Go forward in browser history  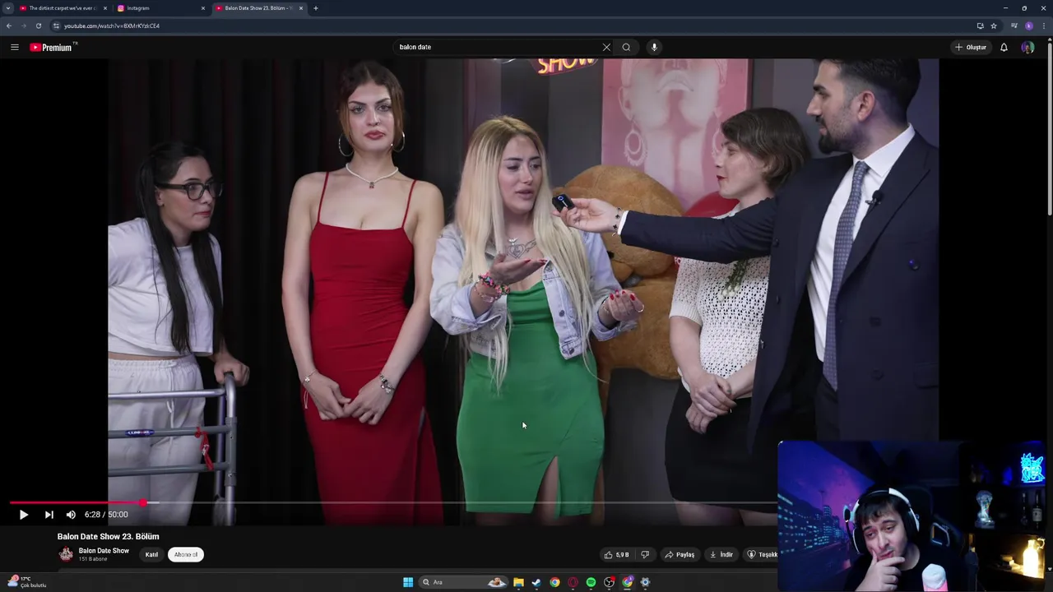click(x=23, y=25)
